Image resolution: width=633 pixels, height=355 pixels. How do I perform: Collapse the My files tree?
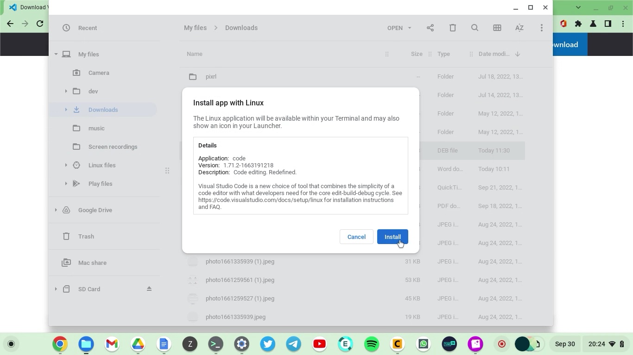tap(56, 54)
